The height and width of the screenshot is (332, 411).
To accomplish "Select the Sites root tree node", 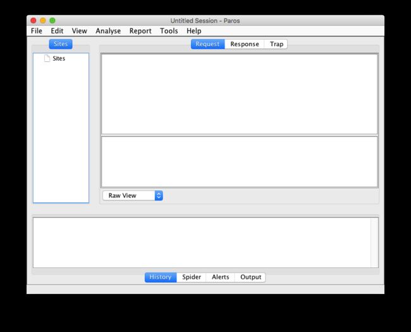I will [x=59, y=58].
